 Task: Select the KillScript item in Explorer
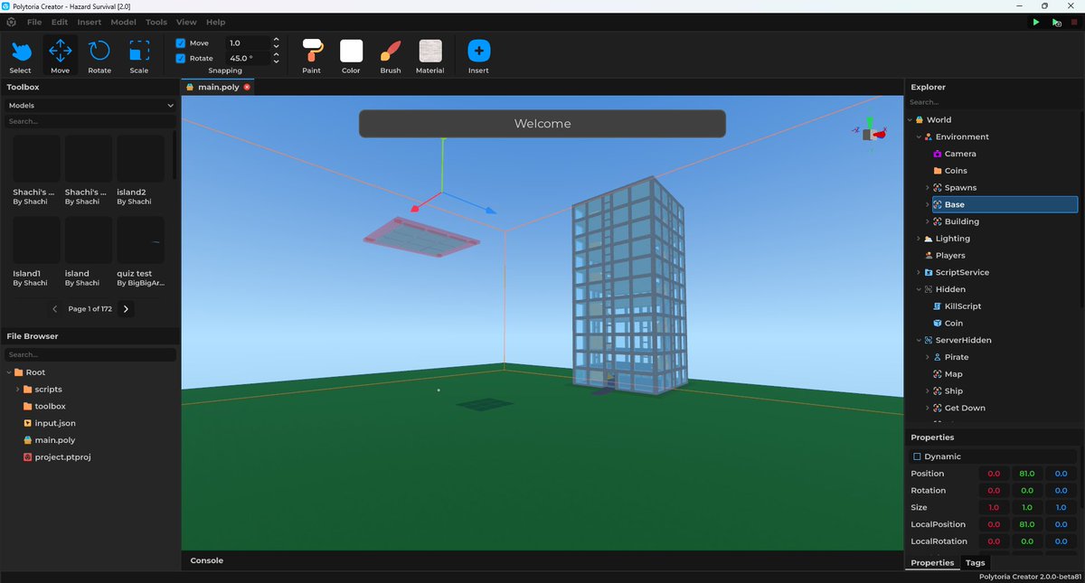point(962,306)
